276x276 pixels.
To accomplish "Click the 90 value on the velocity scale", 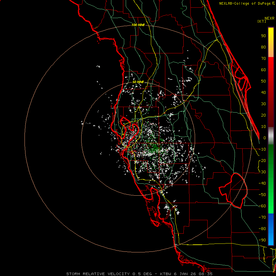I will 263,36.
